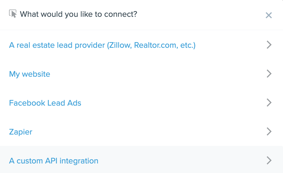This screenshot has width=283, height=173.
Task: Select the Facebook Lead Ads link
Action: click(45, 103)
